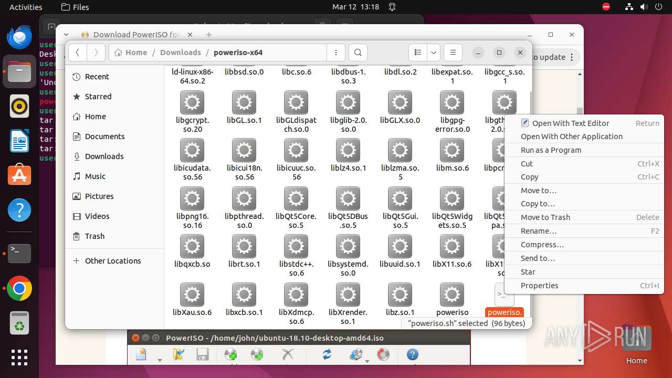Open Recent in Files sidebar

point(114,77)
